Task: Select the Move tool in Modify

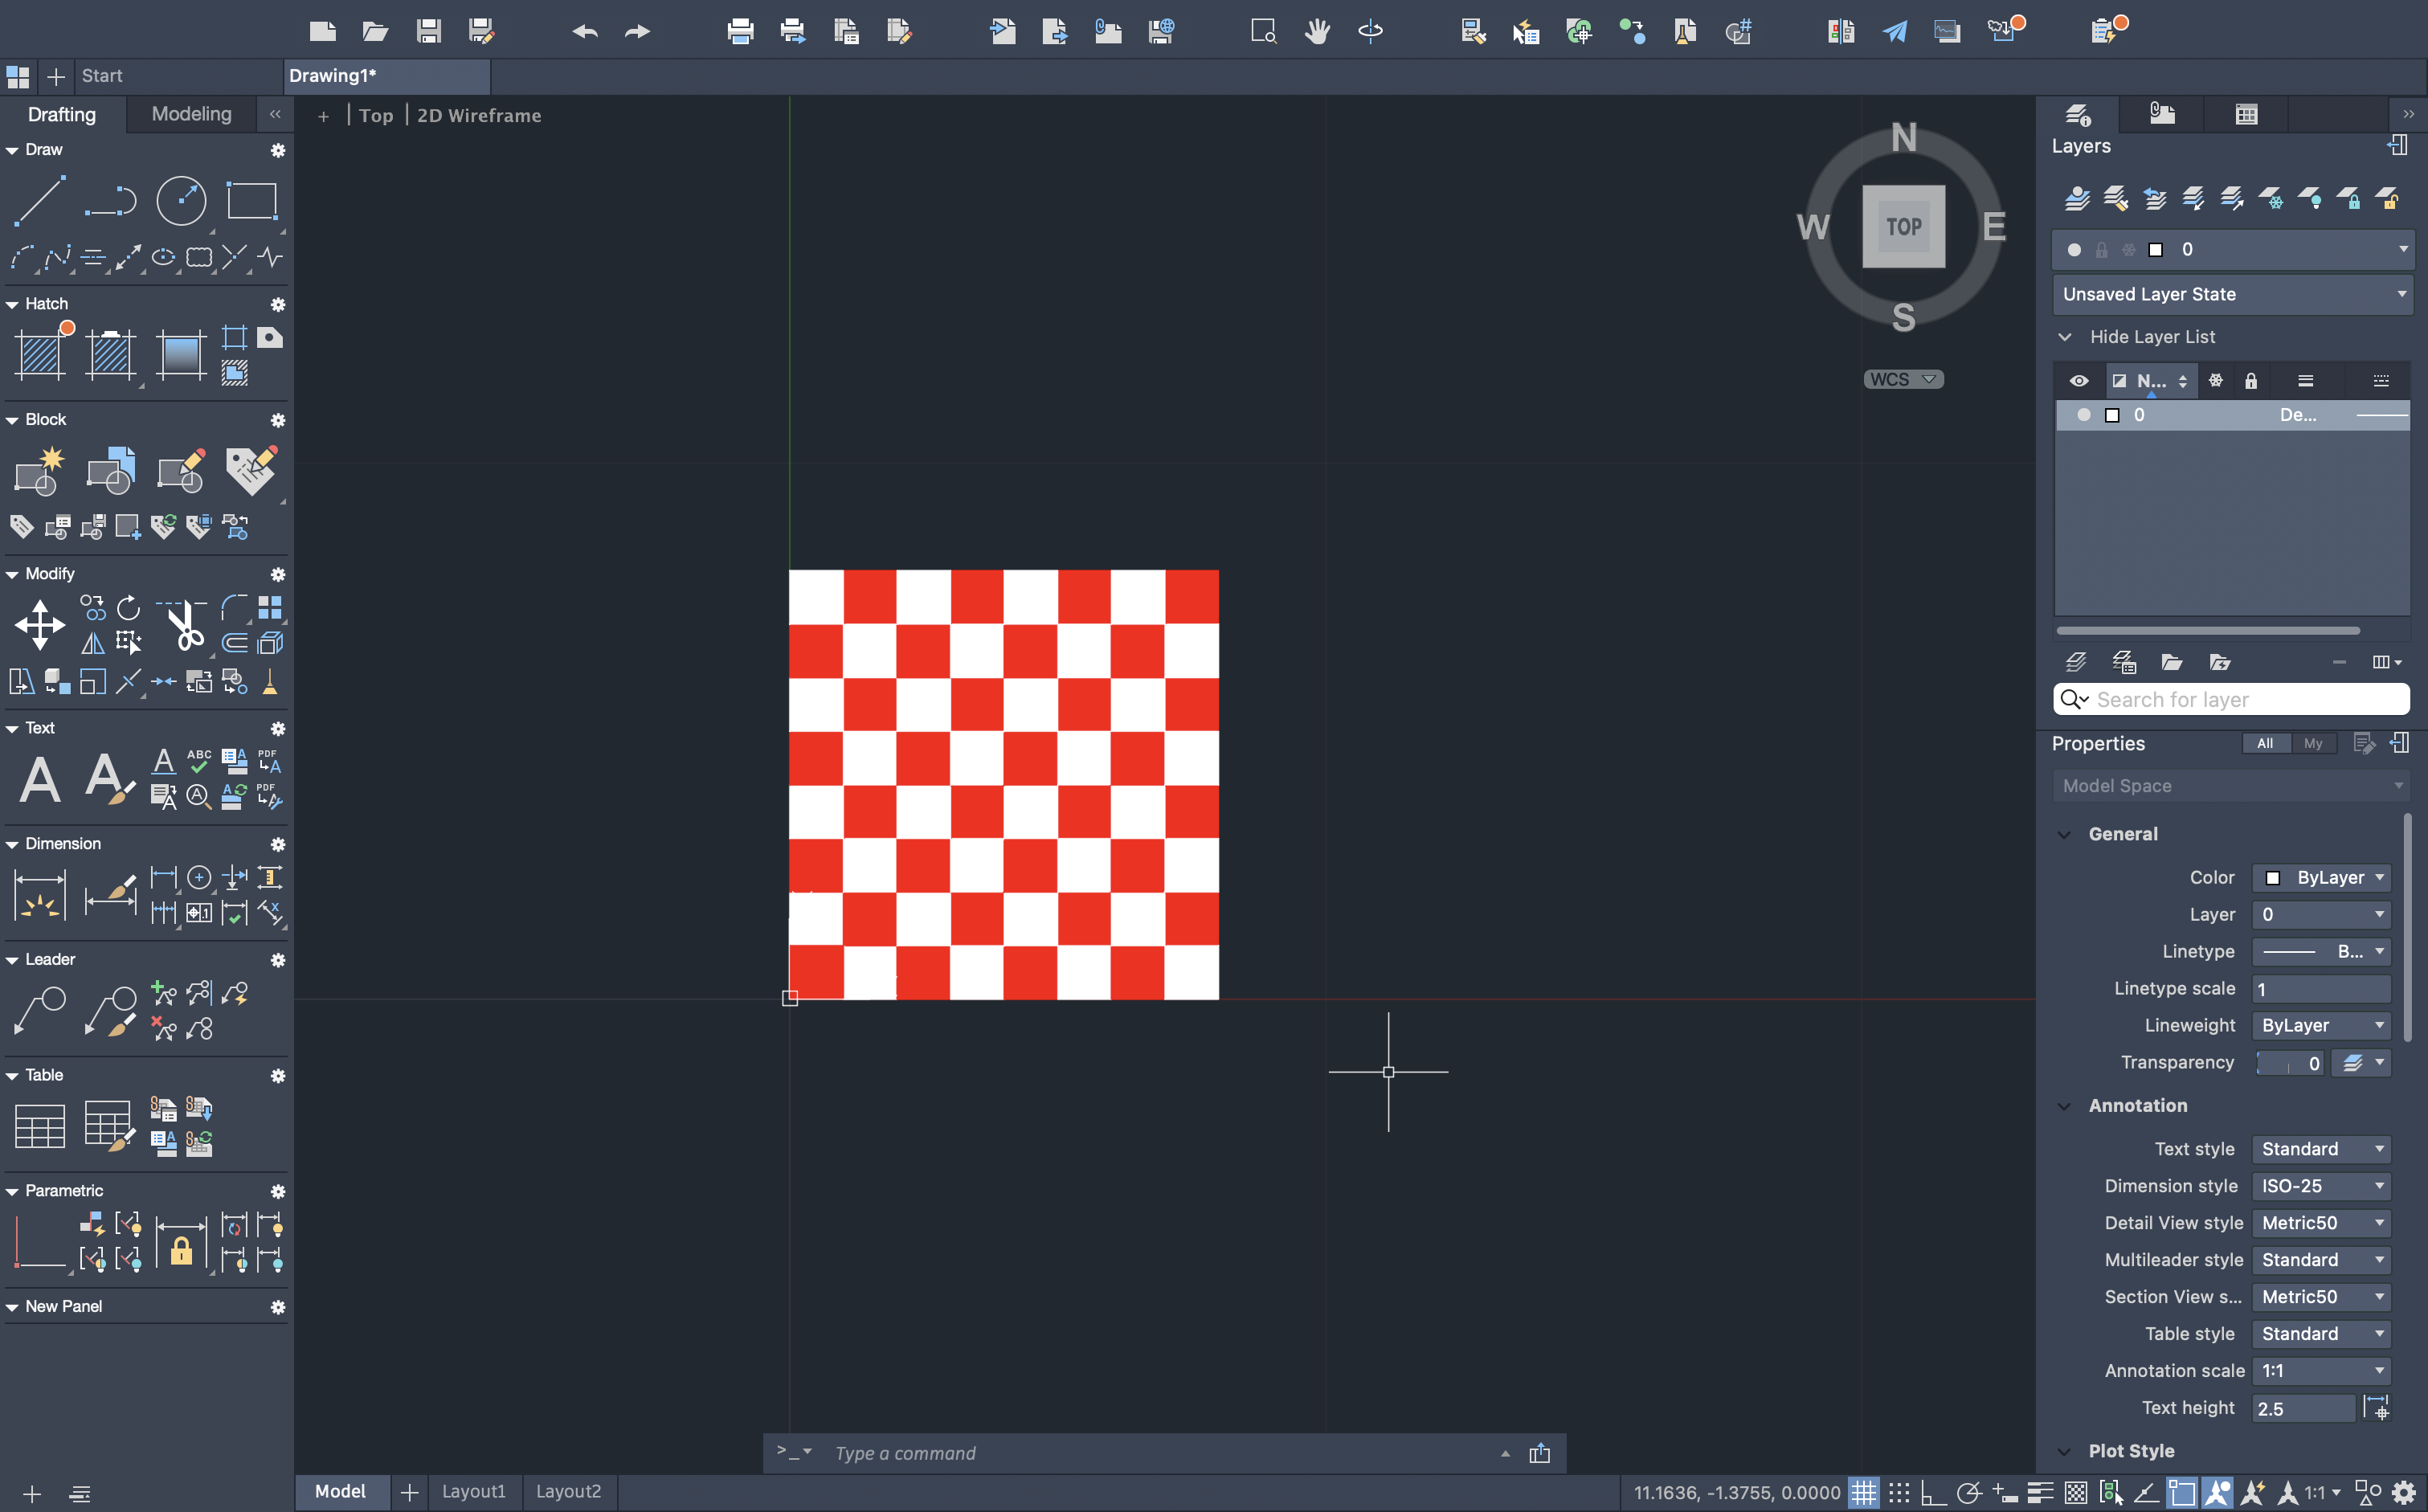Action: click(x=40, y=625)
